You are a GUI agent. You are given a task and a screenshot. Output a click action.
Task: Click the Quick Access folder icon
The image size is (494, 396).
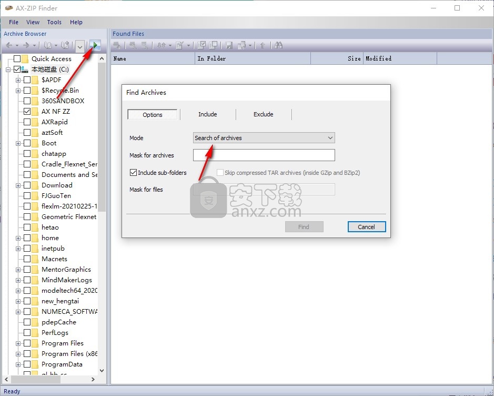coord(25,59)
